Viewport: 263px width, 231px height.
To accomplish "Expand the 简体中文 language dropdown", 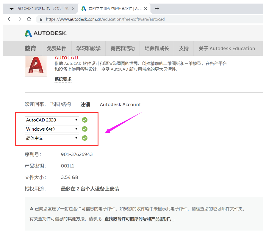I will click(52, 138).
